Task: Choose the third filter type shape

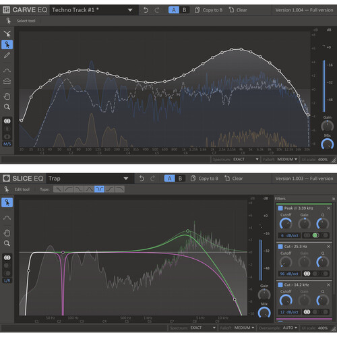Action: tap(79, 189)
